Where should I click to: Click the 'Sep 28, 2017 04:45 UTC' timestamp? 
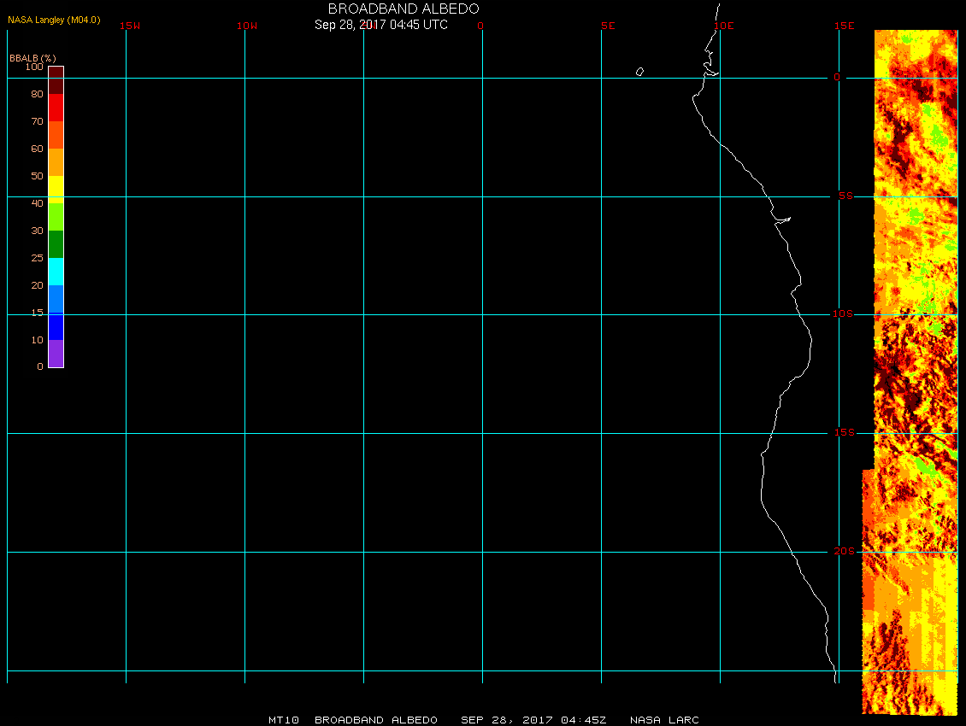coord(380,25)
